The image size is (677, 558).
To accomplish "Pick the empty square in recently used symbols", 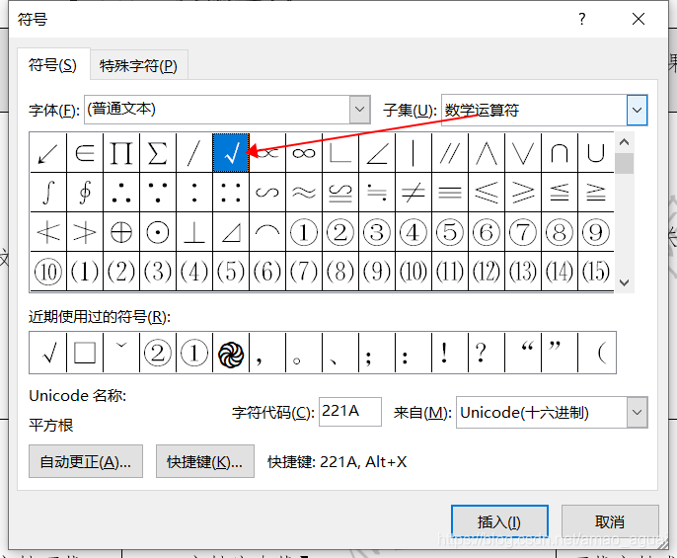I will tap(85, 353).
